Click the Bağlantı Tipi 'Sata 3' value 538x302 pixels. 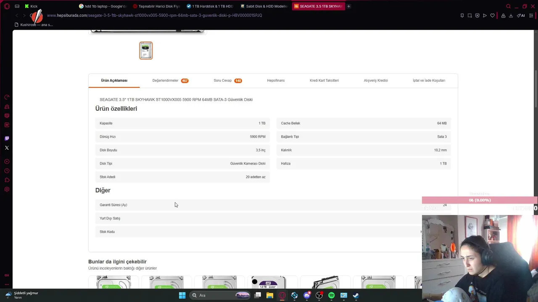[x=442, y=137]
